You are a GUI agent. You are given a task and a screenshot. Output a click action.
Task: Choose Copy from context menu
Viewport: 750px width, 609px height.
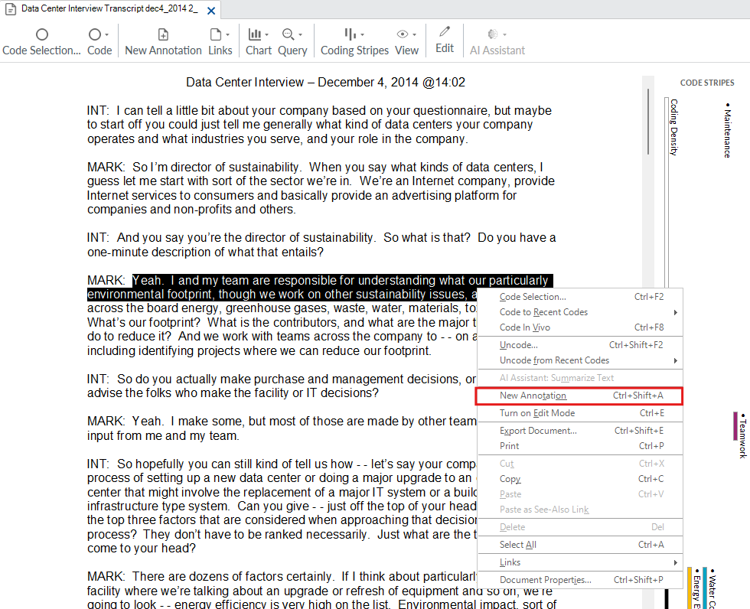(580, 479)
